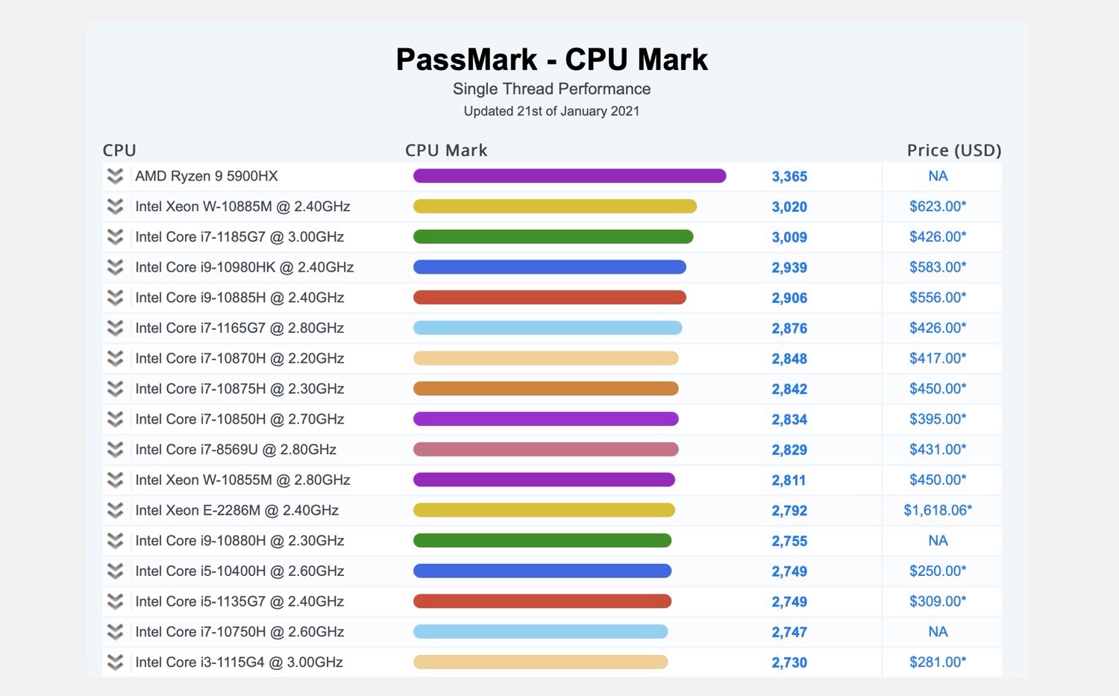Click the Price (USD) column header

(x=953, y=150)
